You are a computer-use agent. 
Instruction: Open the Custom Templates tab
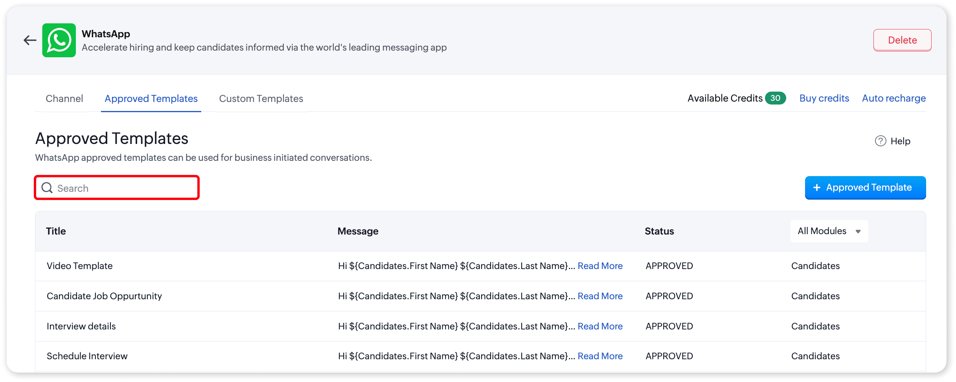[x=261, y=98]
